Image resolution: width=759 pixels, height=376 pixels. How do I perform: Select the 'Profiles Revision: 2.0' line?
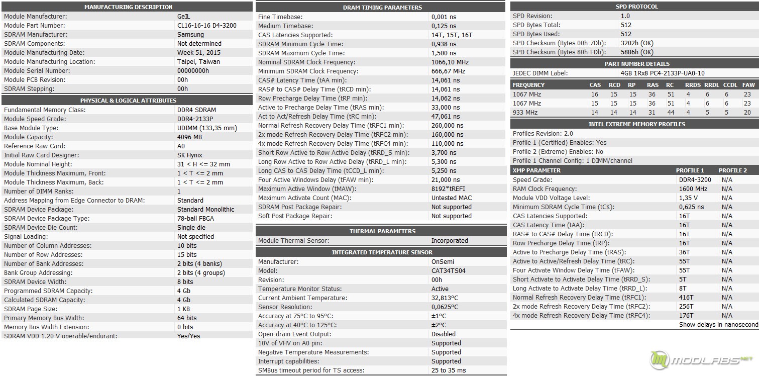pos(543,134)
